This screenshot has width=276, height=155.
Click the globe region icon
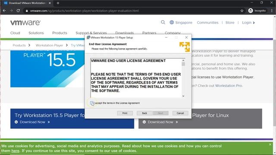172,22
